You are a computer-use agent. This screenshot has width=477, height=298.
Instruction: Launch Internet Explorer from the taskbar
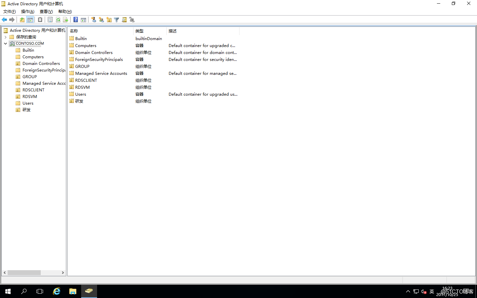[57, 291]
